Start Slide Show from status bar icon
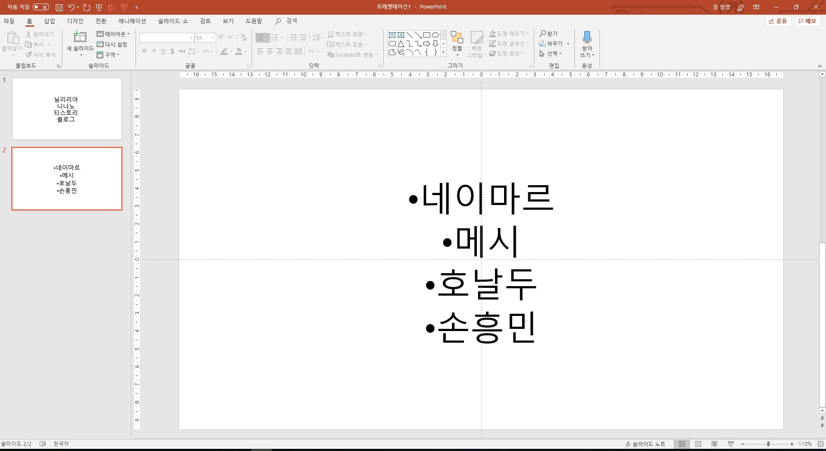 (x=731, y=444)
